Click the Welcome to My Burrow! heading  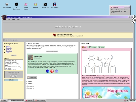pyautogui.click(x=68, y=27)
